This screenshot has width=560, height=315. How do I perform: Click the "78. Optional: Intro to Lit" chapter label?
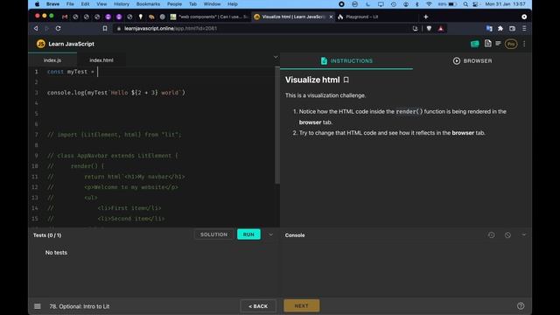[80, 306]
